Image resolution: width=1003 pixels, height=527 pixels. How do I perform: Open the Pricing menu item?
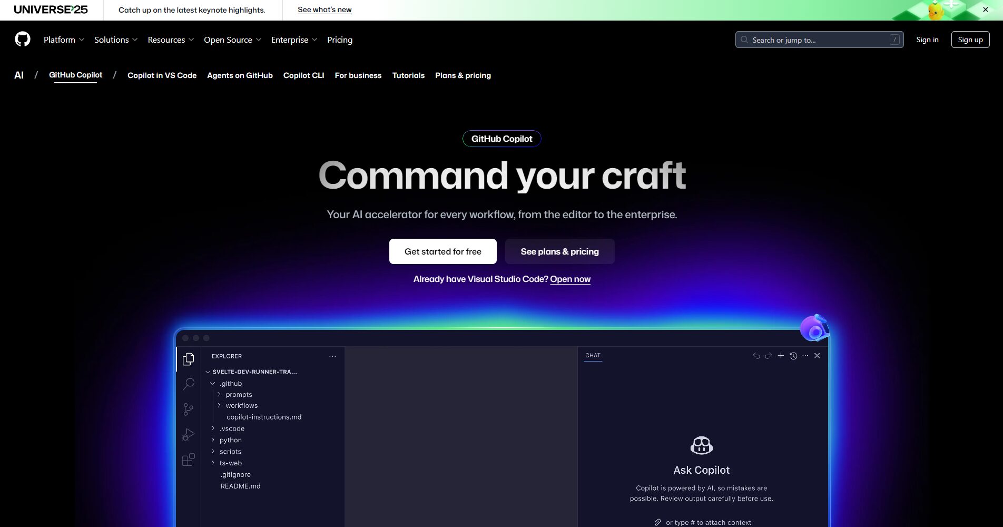click(339, 40)
